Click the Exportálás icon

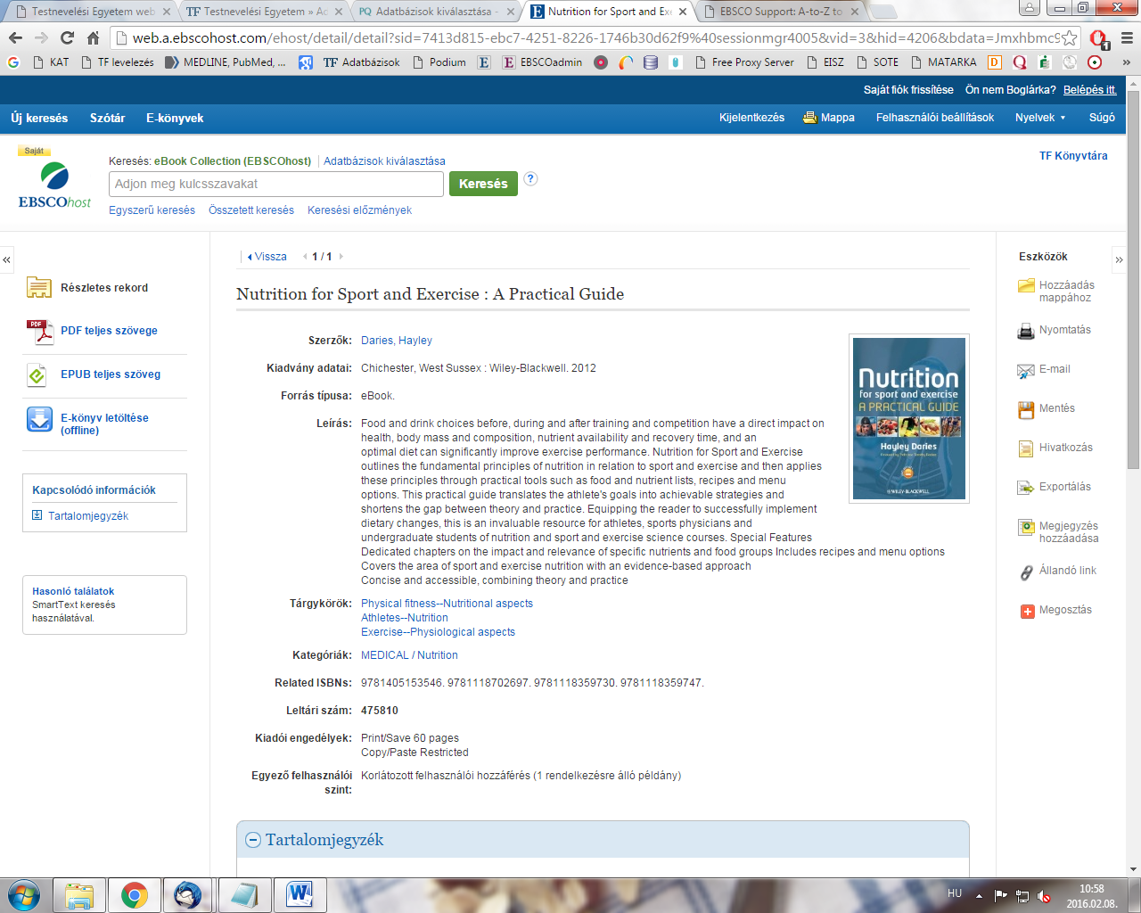pyautogui.click(x=1026, y=488)
